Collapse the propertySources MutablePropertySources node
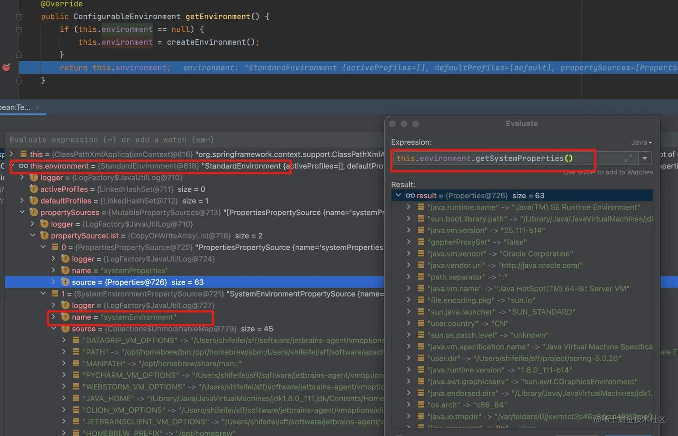 click(x=22, y=212)
